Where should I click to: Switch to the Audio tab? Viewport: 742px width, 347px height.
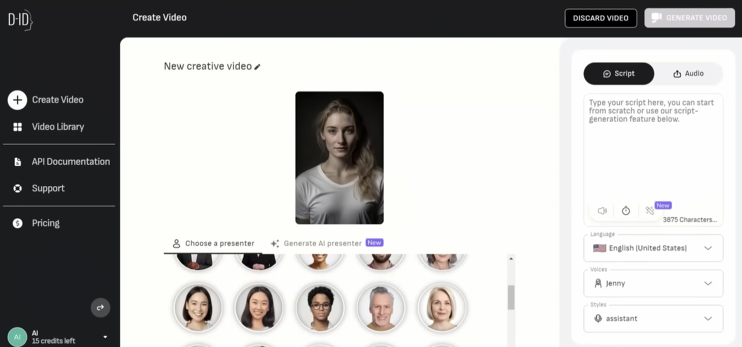[688, 73]
